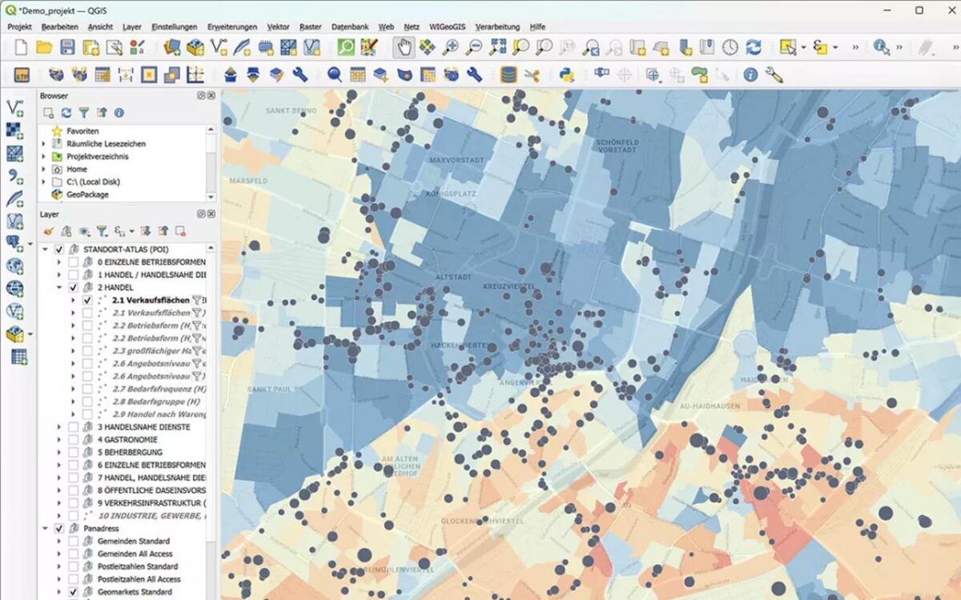The height and width of the screenshot is (600, 961).
Task: Refresh the Browser panel
Action: [x=66, y=113]
